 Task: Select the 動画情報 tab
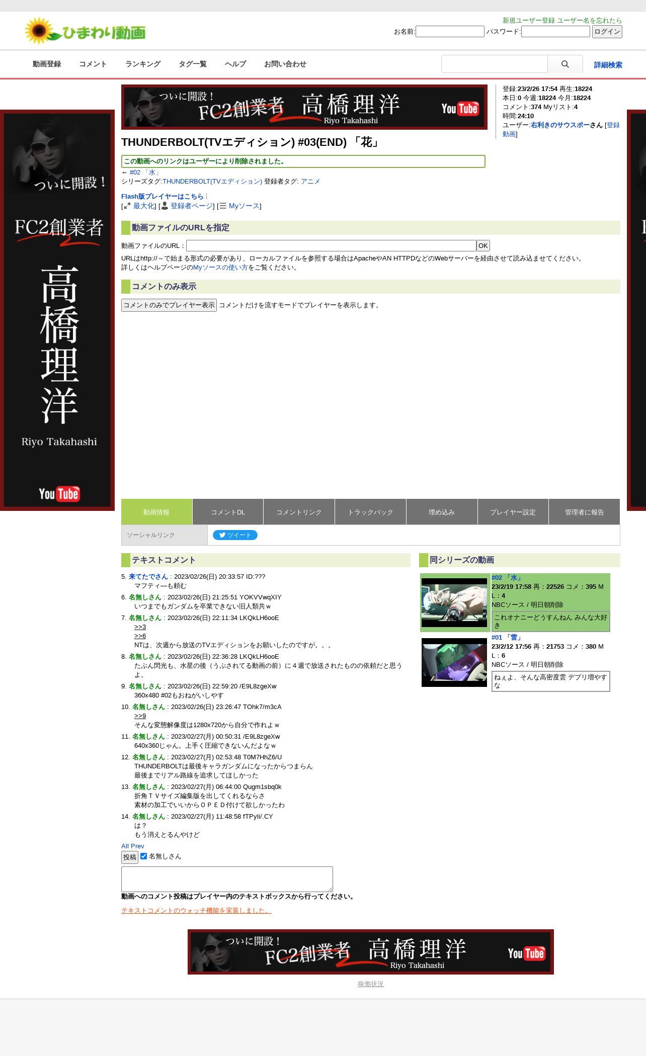(x=156, y=512)
